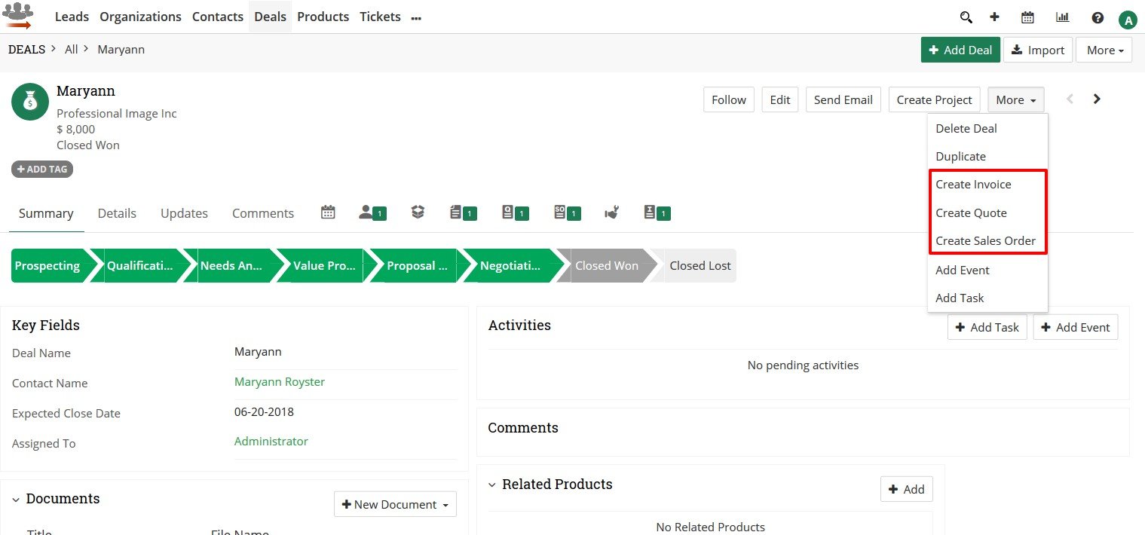Open the Leads module
The width and height of the screenshot is (1145, 535).
[x=72, y=17]
